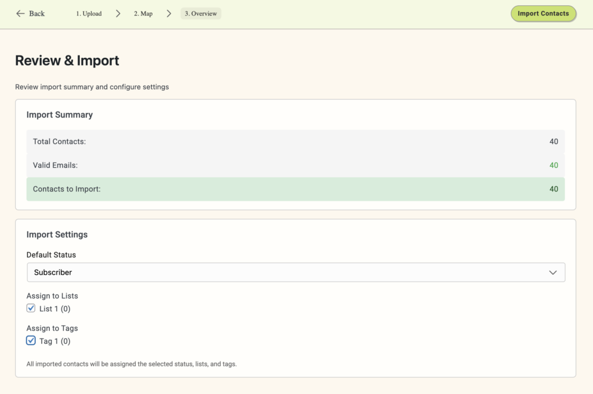The image size is (593, 394).
Task: Click the chevron between Upload and Map
Action: pyautogui.click(x=118, y=13)
